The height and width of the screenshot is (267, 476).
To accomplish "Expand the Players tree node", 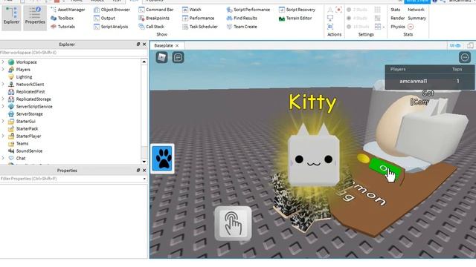I will pyautogui.click(x=3, y=69).
